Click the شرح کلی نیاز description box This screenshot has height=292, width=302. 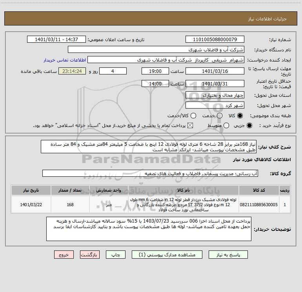tap(149, 147)
